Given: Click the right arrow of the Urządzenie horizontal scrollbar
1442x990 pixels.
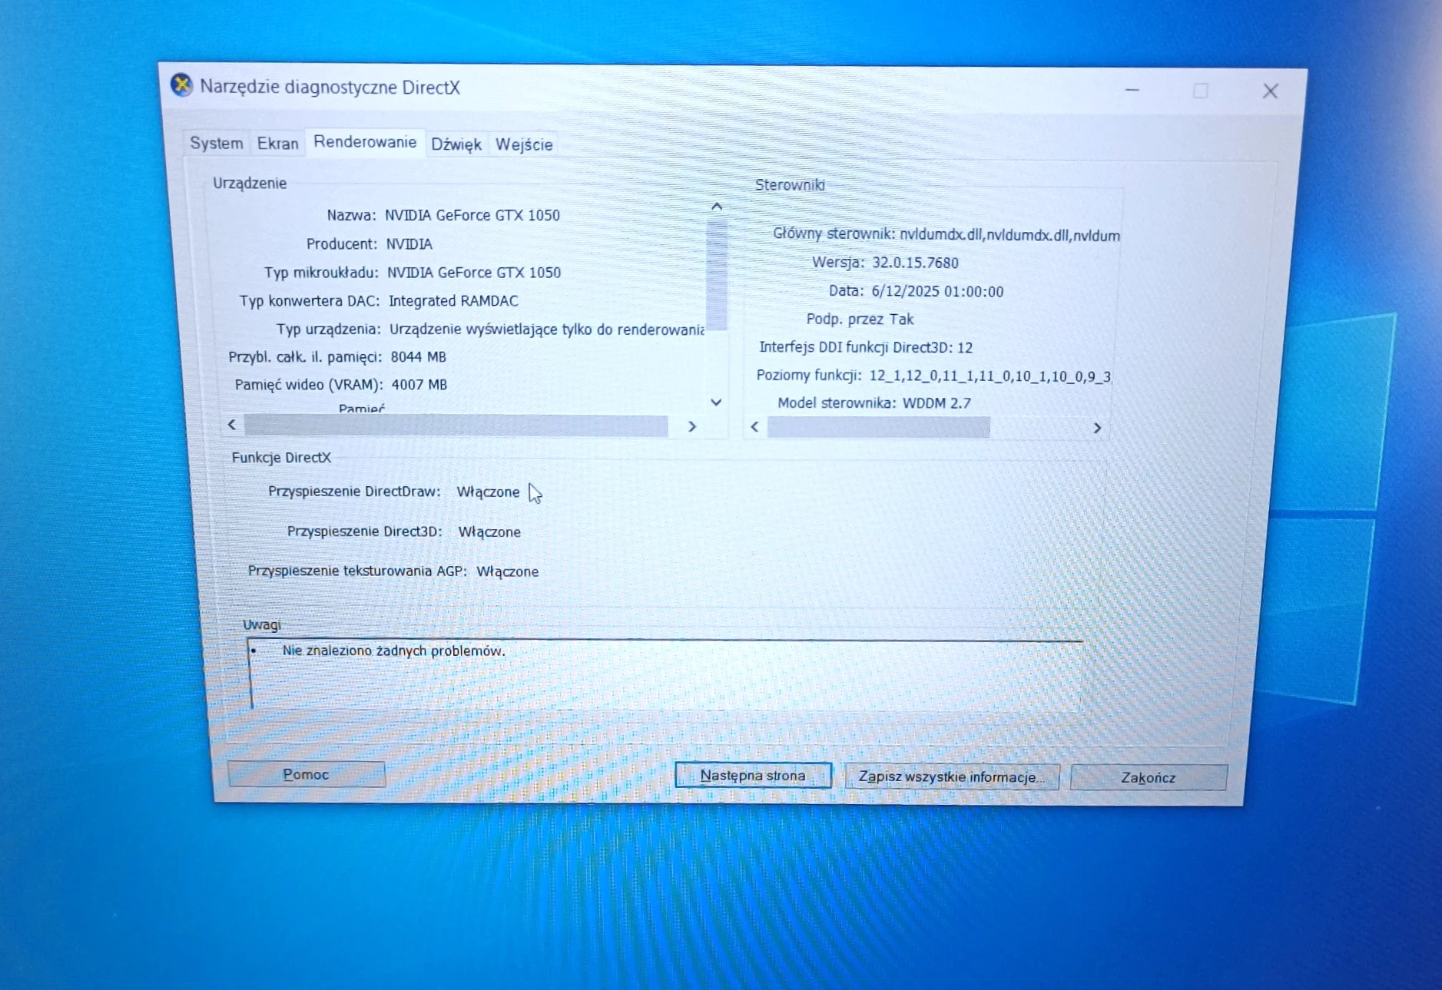Looking at the screenshot, I should [692, 425].
